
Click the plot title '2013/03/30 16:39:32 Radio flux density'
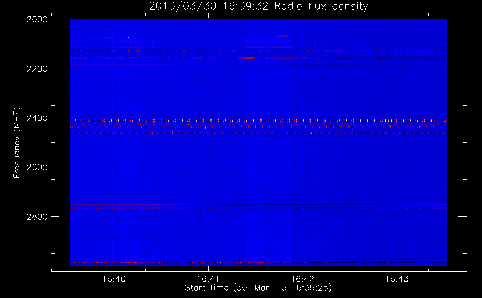[258, 6]
